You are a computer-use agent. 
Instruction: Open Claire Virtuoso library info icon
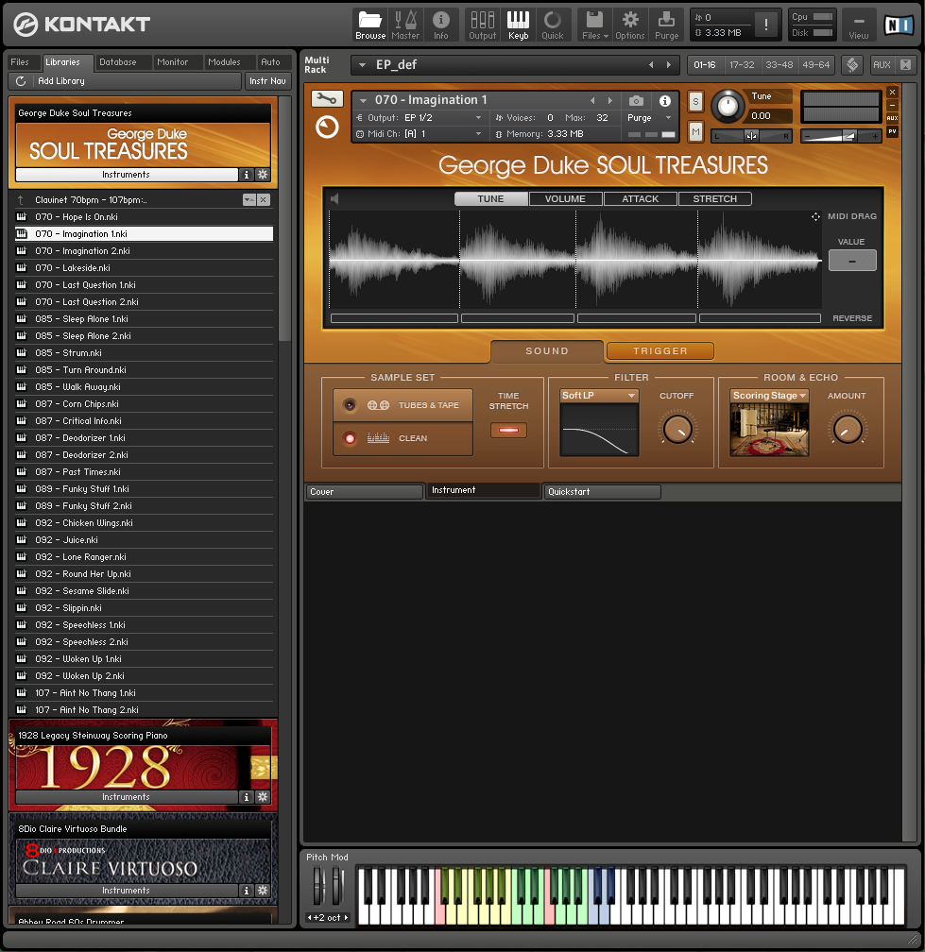(x=246, y=891)
